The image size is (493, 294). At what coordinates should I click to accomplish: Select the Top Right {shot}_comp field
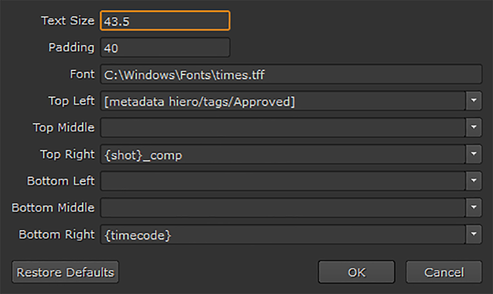(283, 154)
